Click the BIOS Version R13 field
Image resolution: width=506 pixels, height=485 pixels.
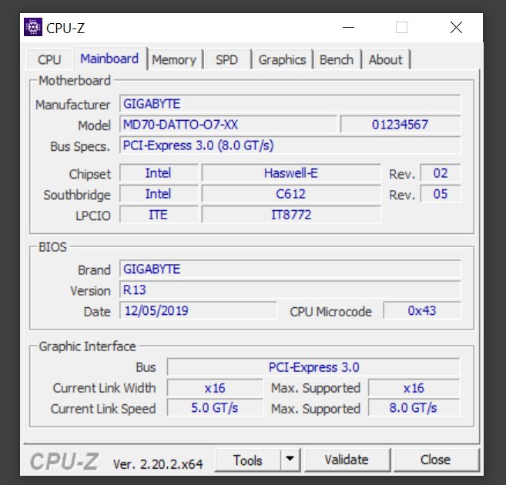(290, 289)
